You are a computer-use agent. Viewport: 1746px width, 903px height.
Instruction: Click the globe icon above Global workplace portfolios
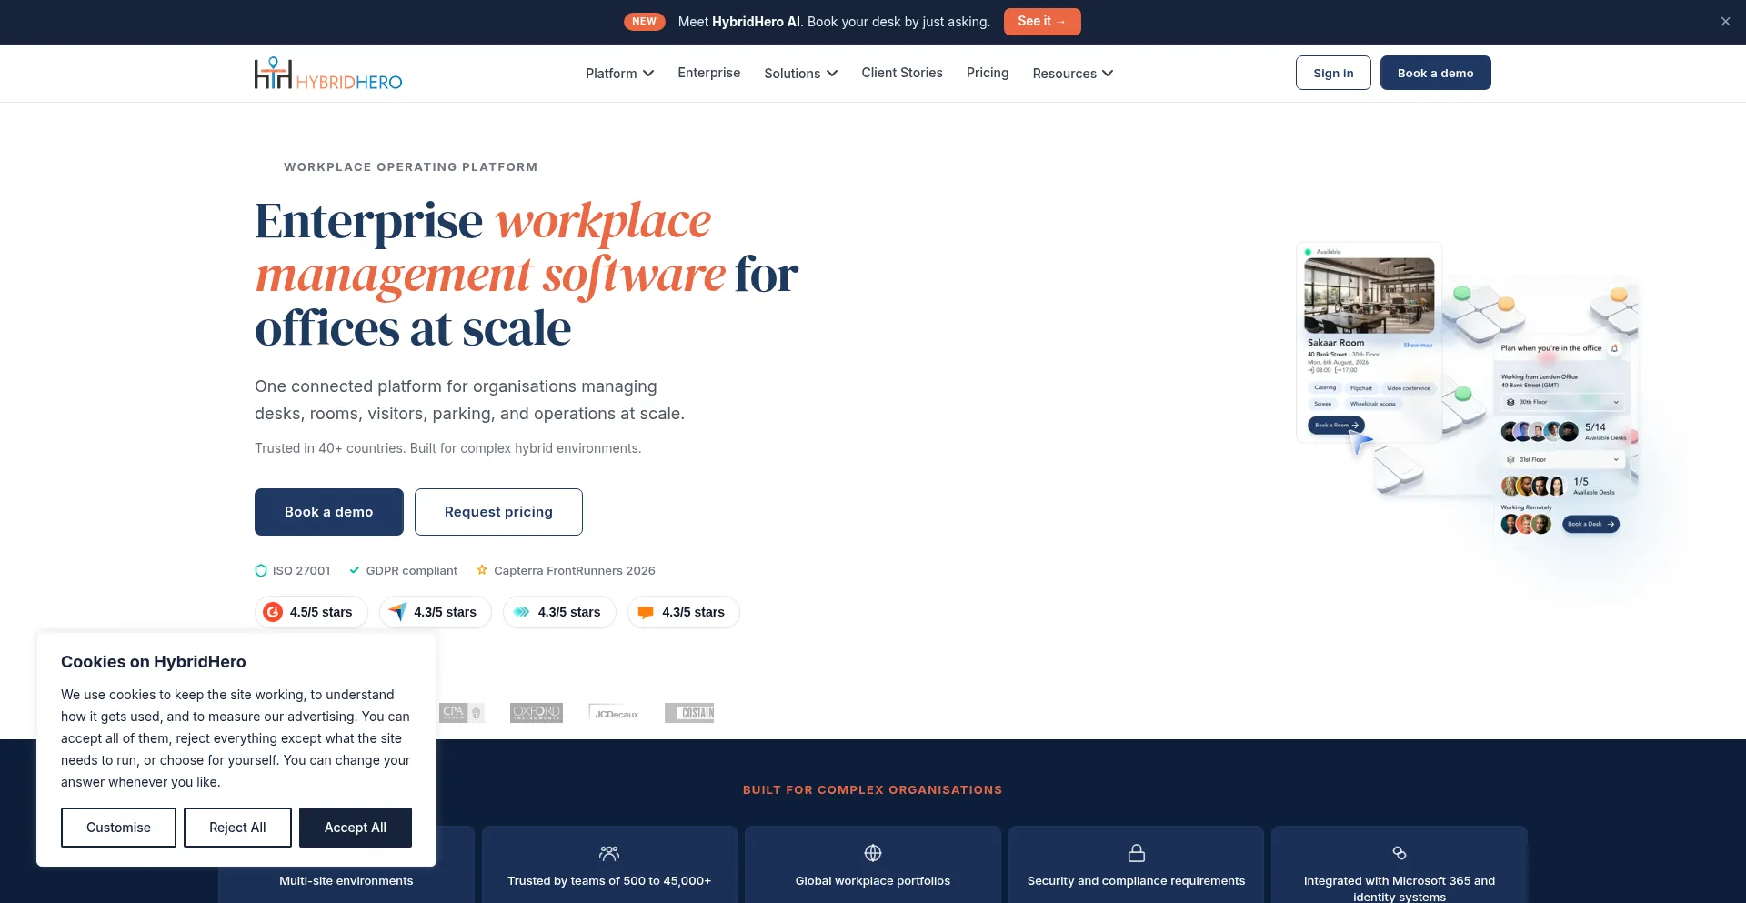873,853
